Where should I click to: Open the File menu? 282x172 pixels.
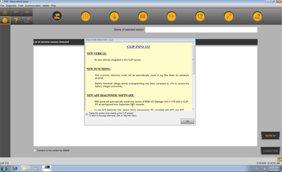coord(2,6)
